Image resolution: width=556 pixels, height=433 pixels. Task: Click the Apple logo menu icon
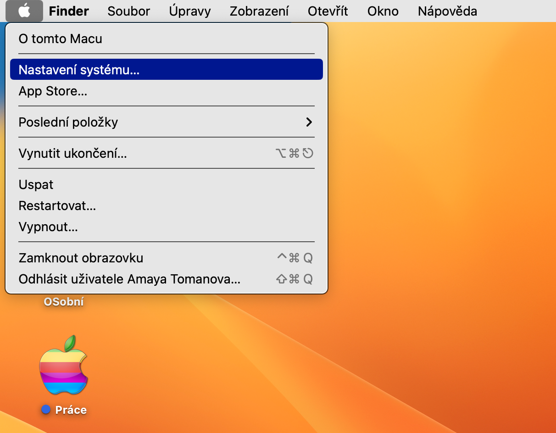click(x=24, y=11)
